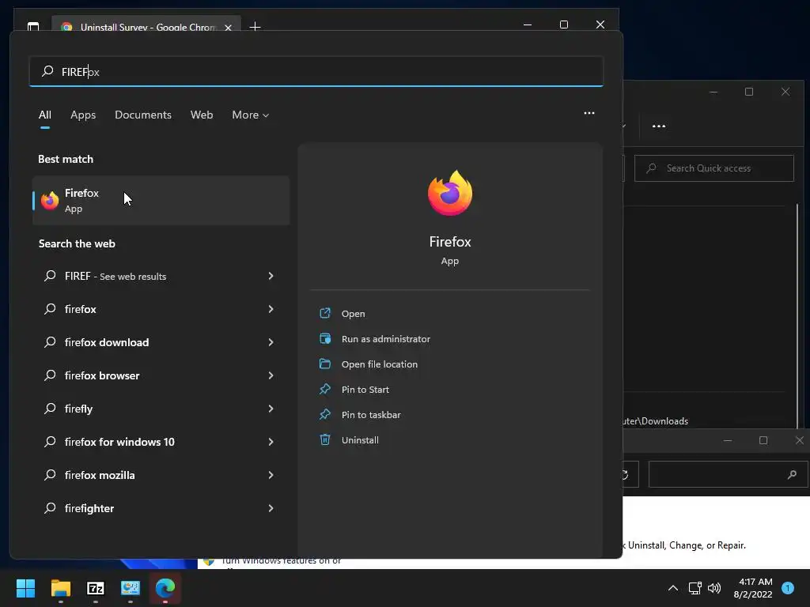Expand the More filter dropdown

[251, 115]
